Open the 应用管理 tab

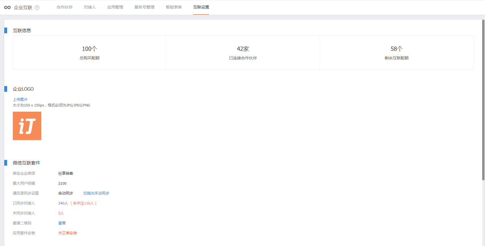[115, 7]
